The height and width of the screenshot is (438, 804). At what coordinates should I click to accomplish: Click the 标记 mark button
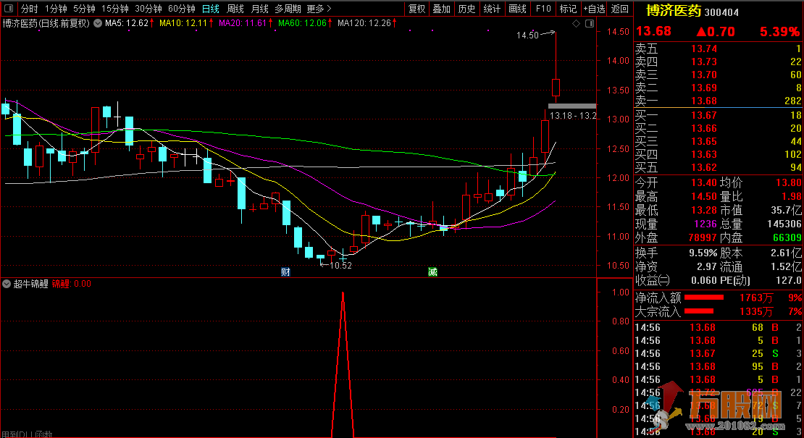point(568,9)
